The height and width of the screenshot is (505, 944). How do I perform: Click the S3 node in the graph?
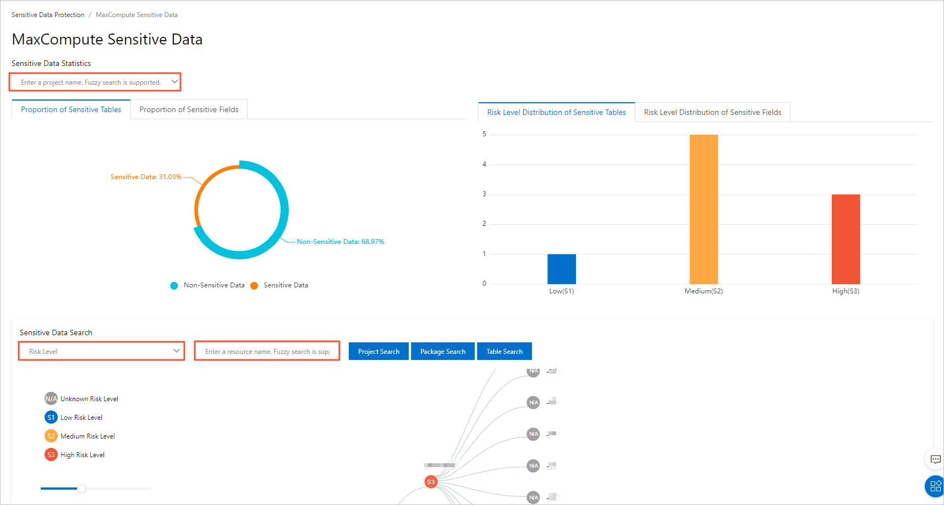coord(431,482)
